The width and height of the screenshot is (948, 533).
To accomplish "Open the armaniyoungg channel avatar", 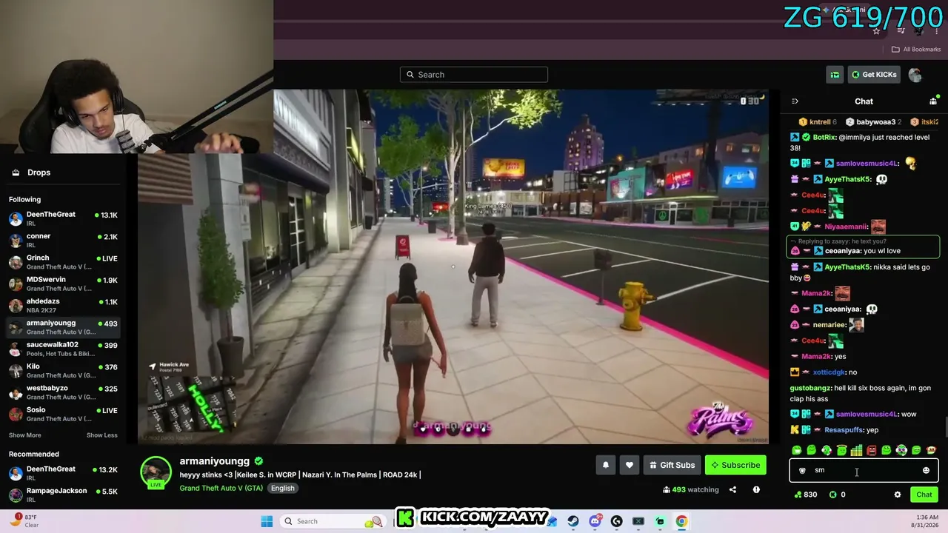I will pyautogui.click(x=156, y=472).
